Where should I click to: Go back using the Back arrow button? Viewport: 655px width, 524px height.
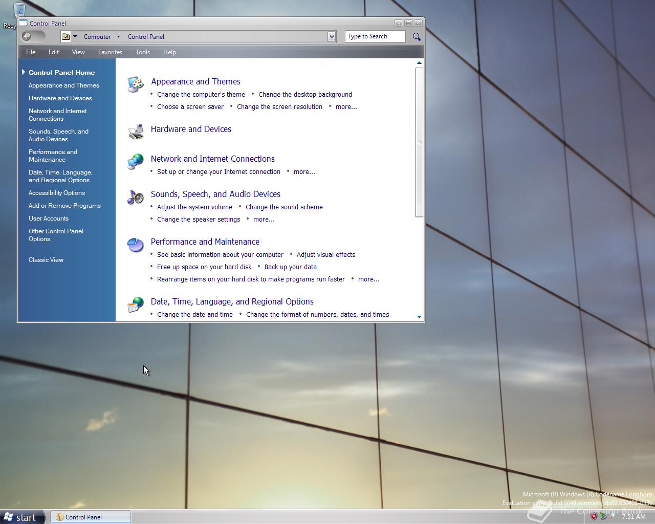click(27, 36)
